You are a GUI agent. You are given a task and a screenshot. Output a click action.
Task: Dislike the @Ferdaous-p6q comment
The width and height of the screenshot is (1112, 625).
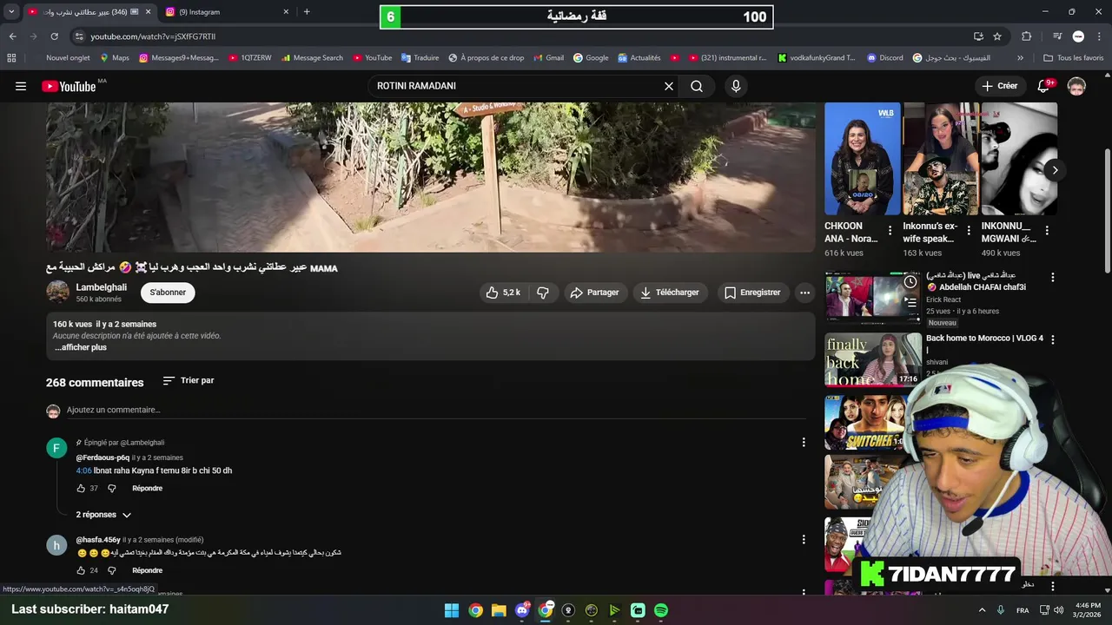click(x=111, y=489)
